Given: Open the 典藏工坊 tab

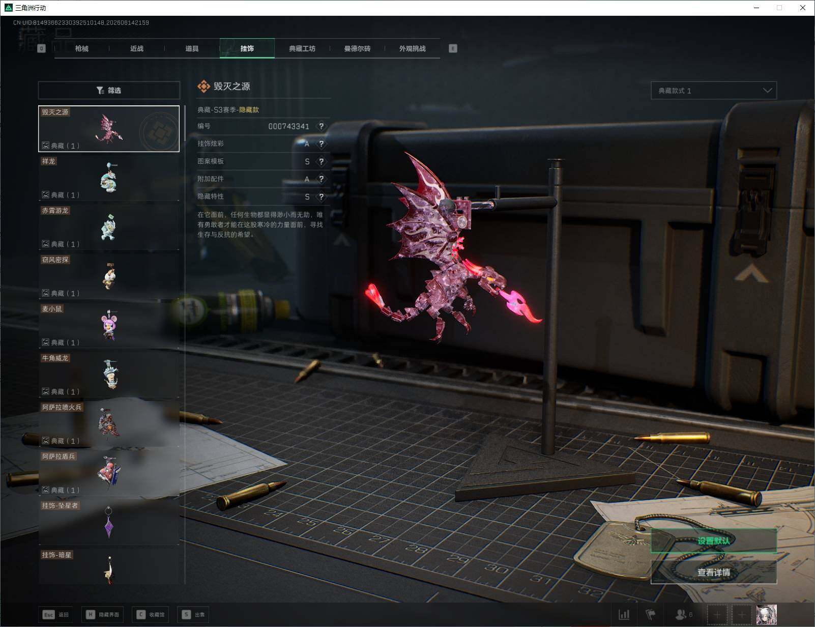Looking at the screenshot, I should (x=302, y=48).
